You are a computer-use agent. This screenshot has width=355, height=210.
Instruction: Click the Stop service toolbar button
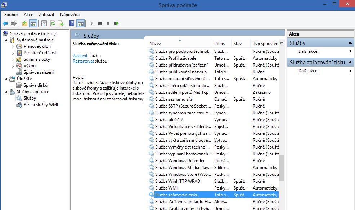(x=100, y=23)
